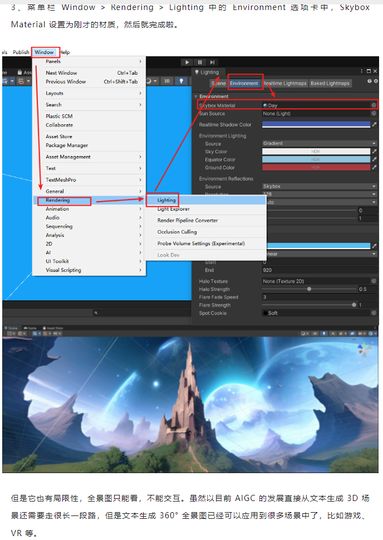Click the Equator Color HDR swatch
This screenshot has width=383, height=540.
[316, 159]
